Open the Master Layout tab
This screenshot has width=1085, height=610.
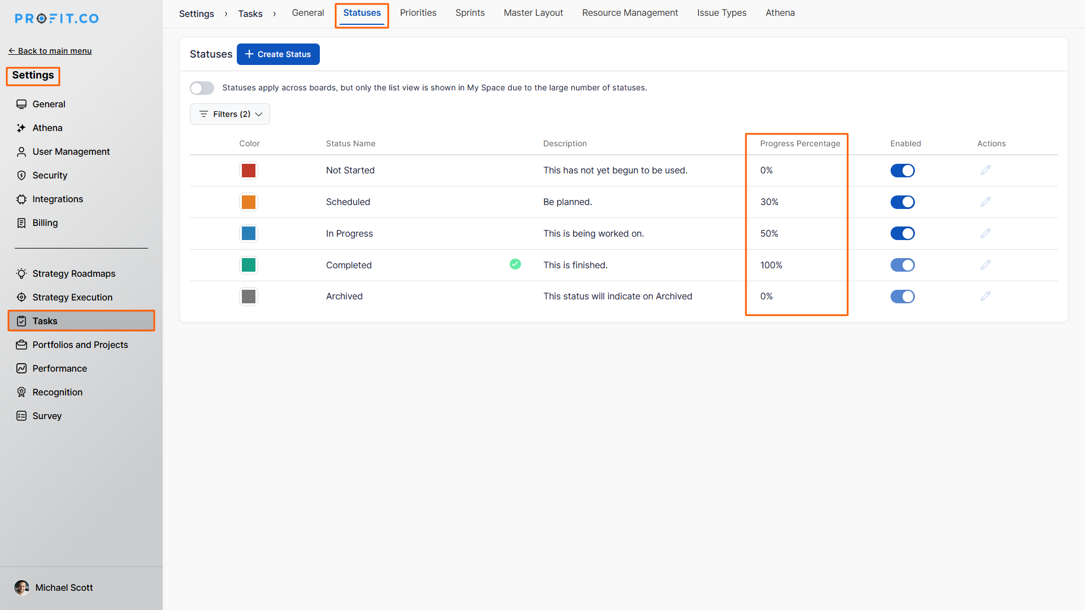(x=533, y=13)
